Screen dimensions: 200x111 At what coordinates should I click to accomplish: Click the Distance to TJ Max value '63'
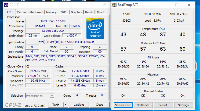tap(163, 49)
